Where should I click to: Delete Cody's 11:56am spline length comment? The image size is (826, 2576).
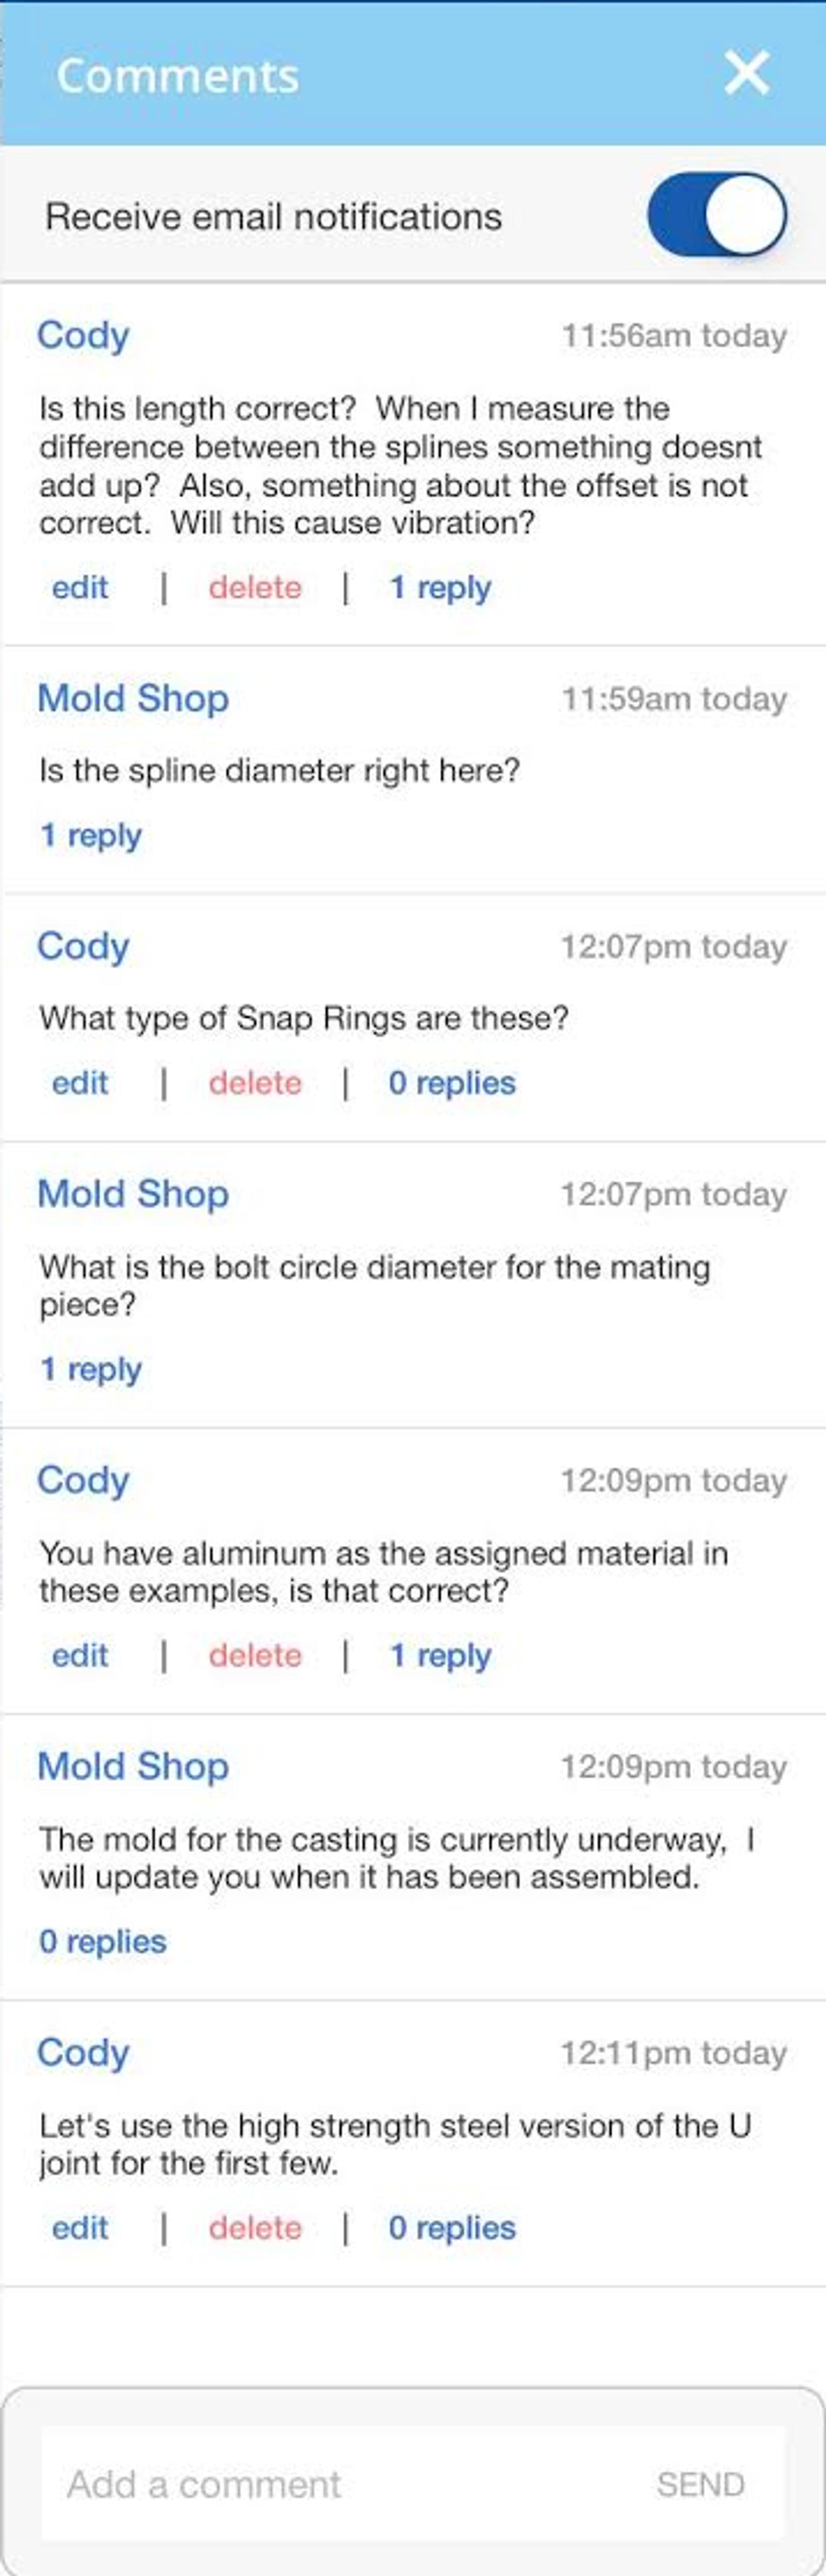tap(255, 587)
